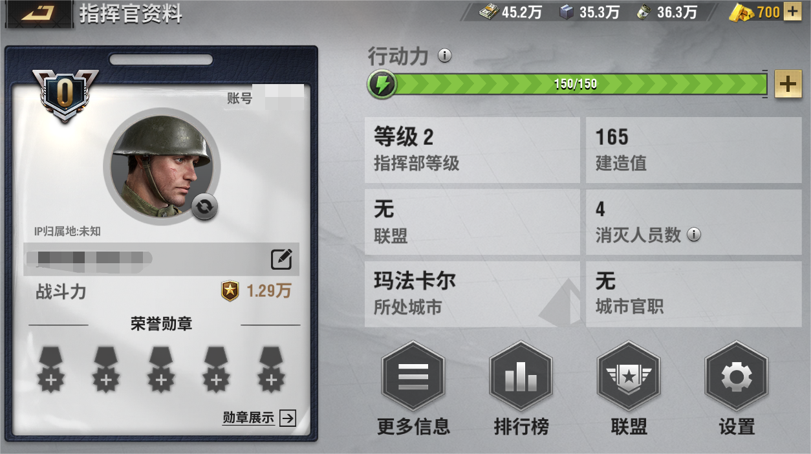Click the plus button beside action bar
The image size is (811, 454).
pyautogui.click(x=788, y=84)
